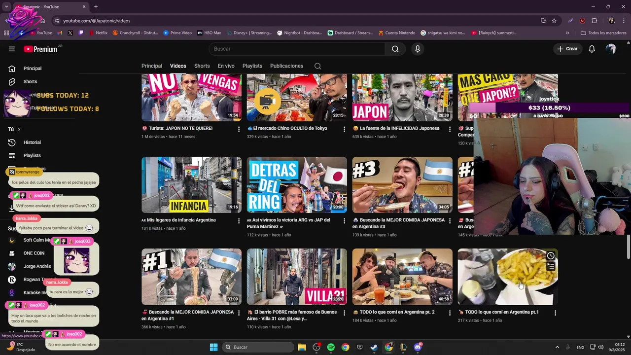This screenshot has width=631, height=355.
Task: Open the ENG language indicator
Action: [580, 347]
